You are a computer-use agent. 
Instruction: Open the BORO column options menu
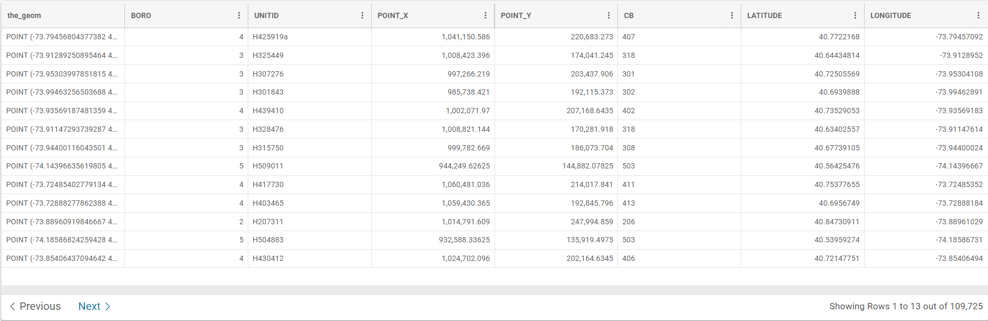click(x=239, y=15)
